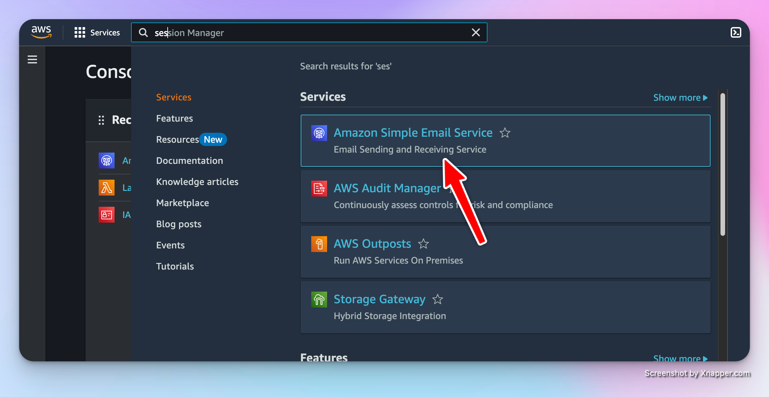This screenshot has width=769, height=397.
Task: Click the AWS Outposts service icon
Action: click(319, 244)
